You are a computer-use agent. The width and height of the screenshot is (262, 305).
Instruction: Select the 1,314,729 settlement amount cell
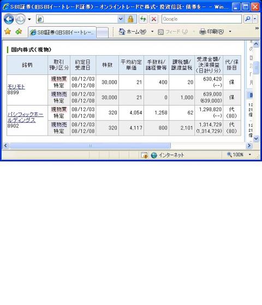(x=209, y=128)
